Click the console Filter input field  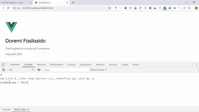pyautogui.click(x=66, y=70)
